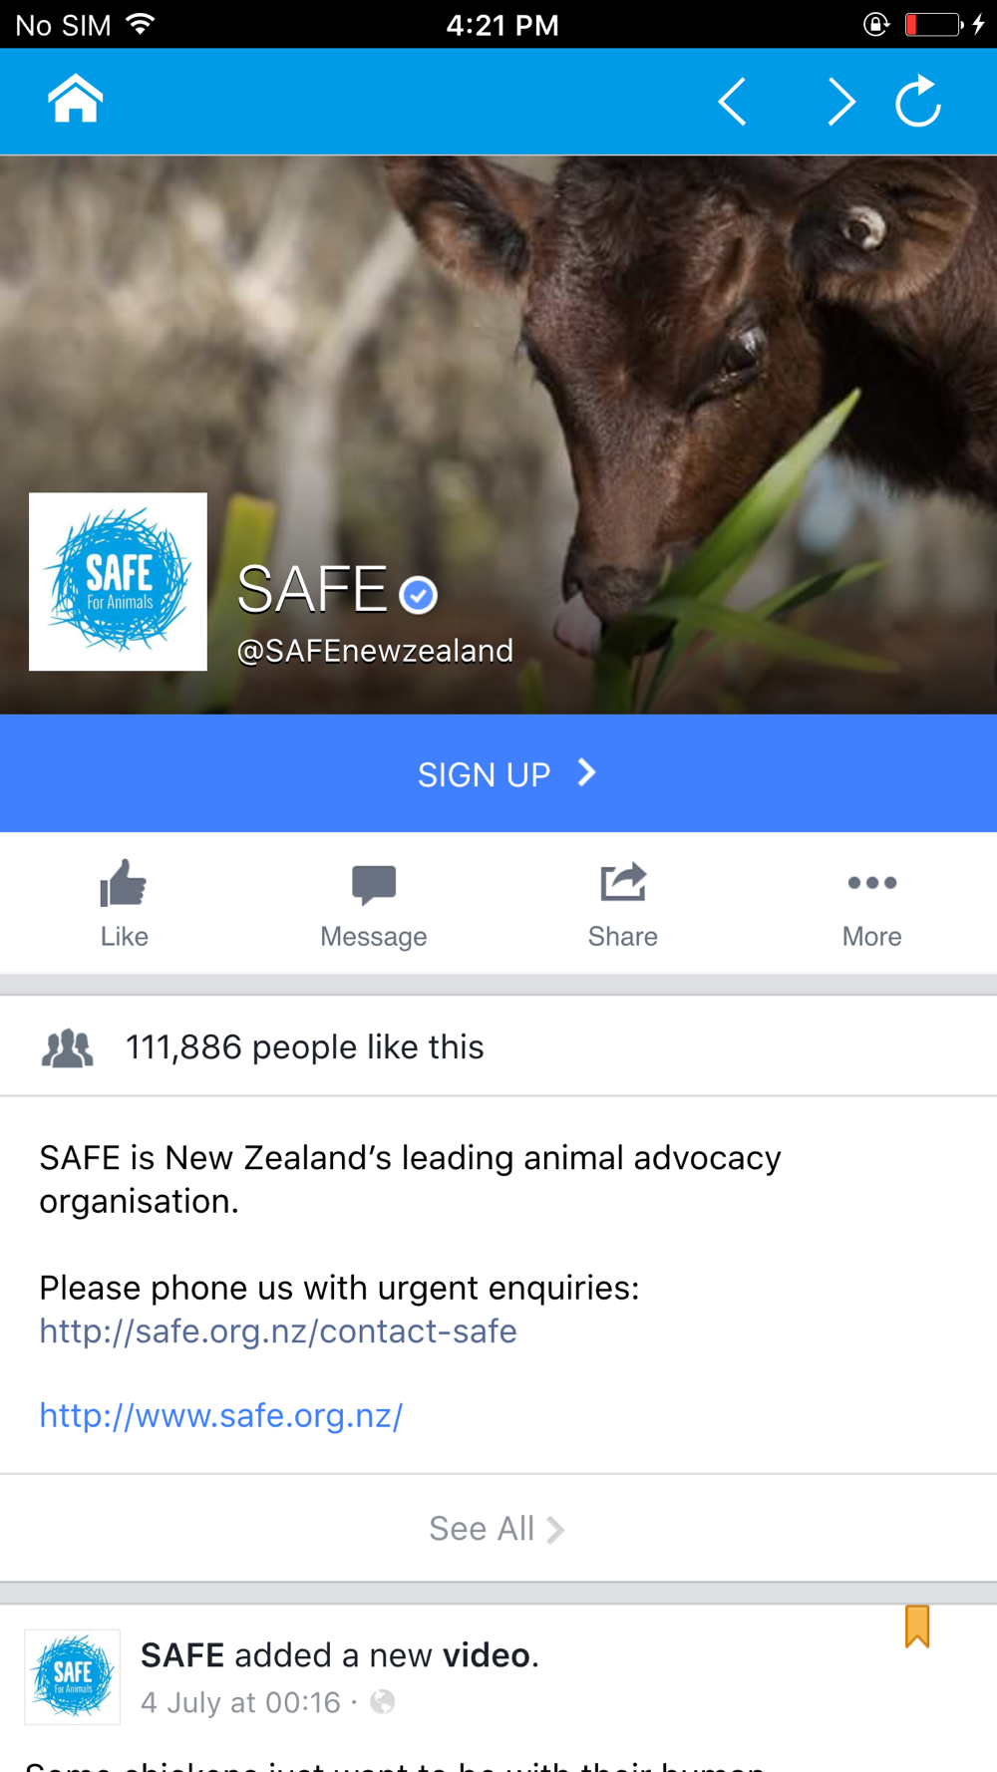
Task: Tap the blue verified badge
Action: pos(418,595)
